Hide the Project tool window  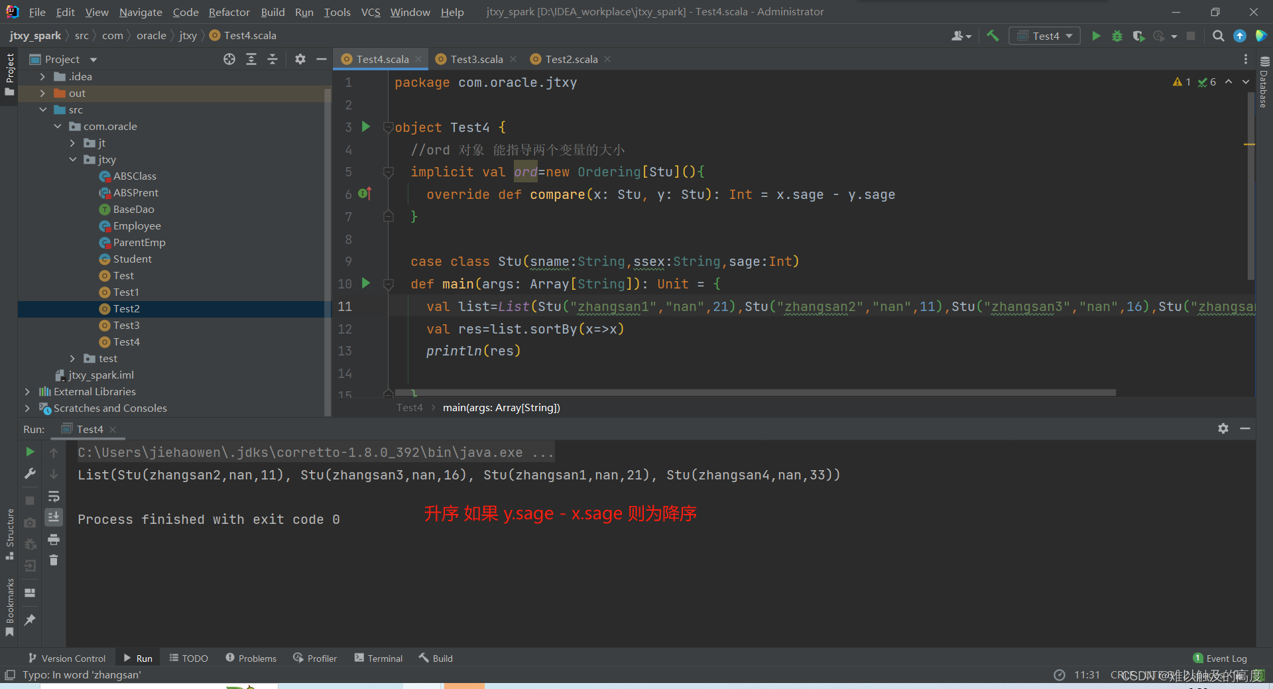click(x=322, y=59)
